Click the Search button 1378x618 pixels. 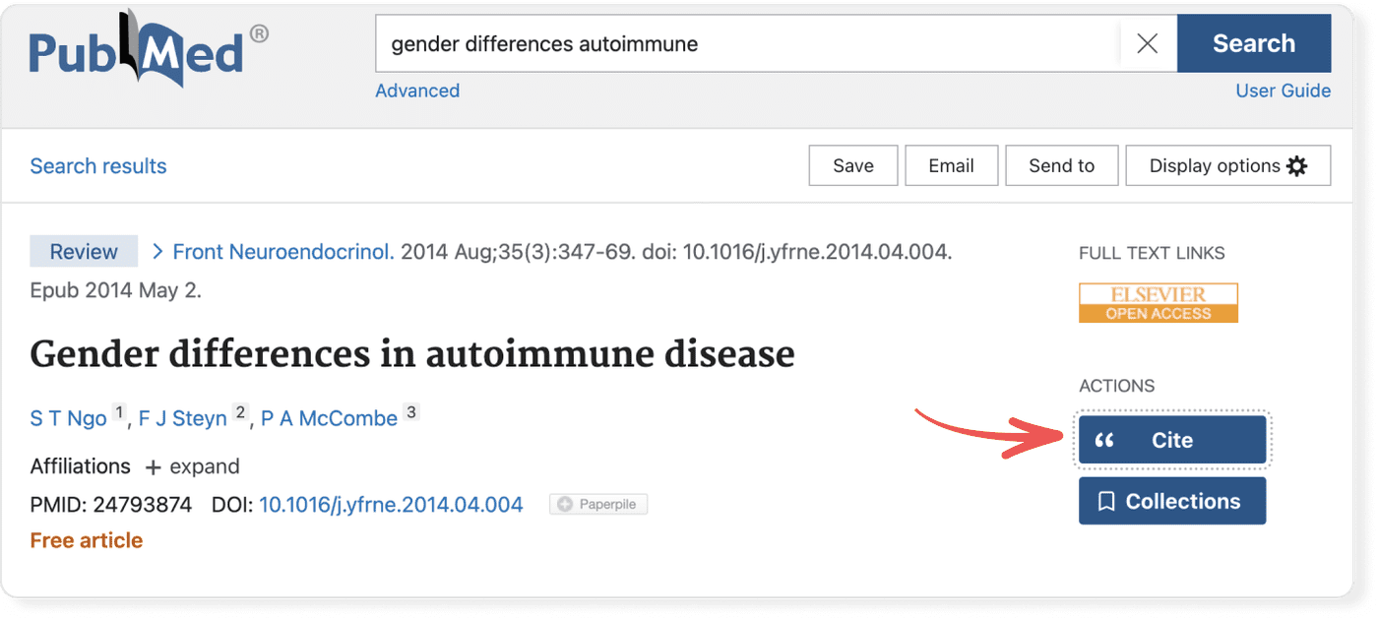click(1254, 43)
